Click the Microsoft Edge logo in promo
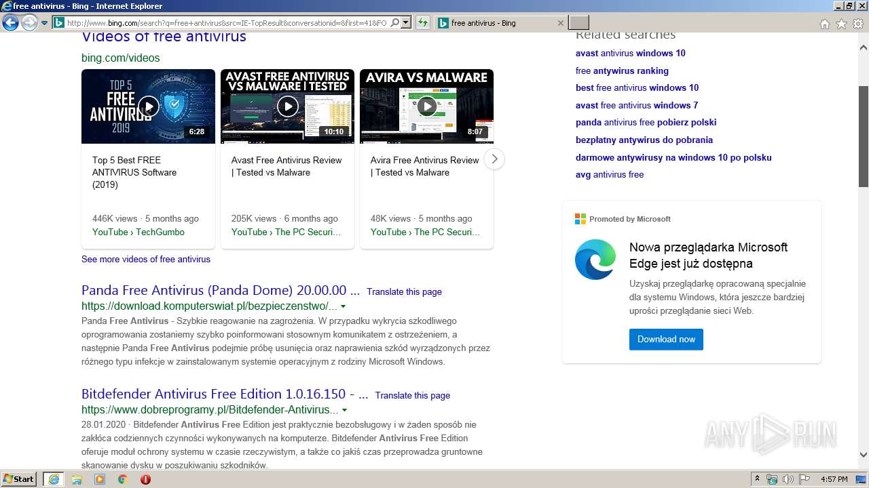869x488 pixels. point(595,260)
